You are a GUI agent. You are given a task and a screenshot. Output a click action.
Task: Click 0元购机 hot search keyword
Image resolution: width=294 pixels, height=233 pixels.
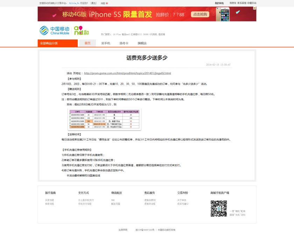(x=153, y=34)
